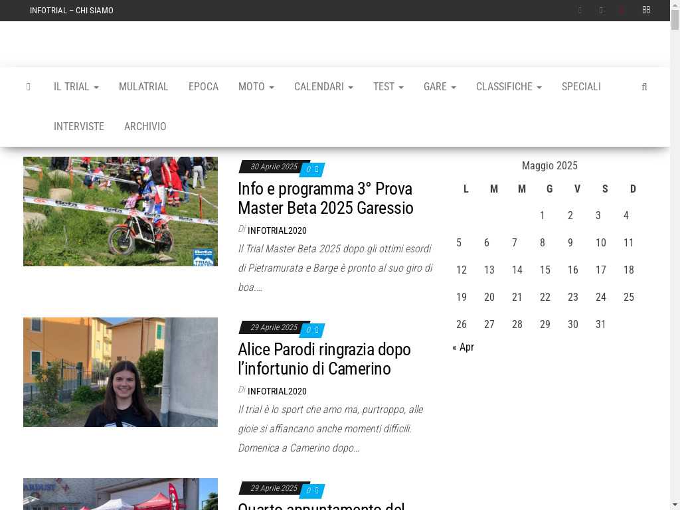
Task: Click INFOTRIAL2020 author under Garessio post
Action: click(277, 230)
